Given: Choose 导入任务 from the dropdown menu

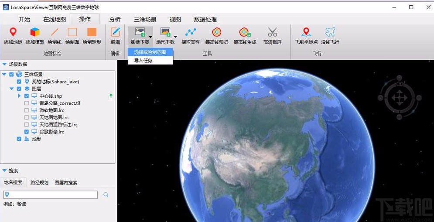Looking at the screenshot, I should click(150, 60).
